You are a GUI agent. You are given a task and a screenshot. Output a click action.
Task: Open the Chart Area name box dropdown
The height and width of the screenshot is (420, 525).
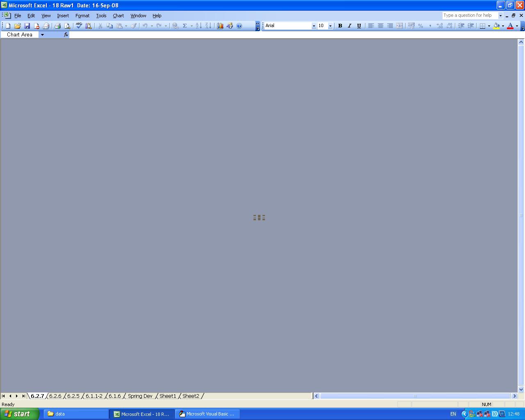(42, 35)
